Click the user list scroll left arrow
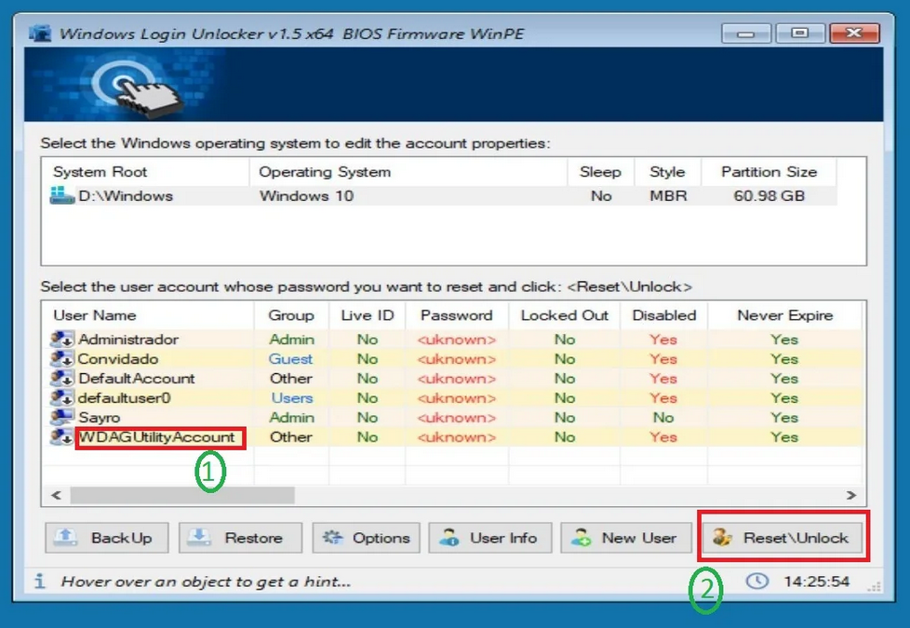Viewport: 910px width, 628px height. click(56, 495)
